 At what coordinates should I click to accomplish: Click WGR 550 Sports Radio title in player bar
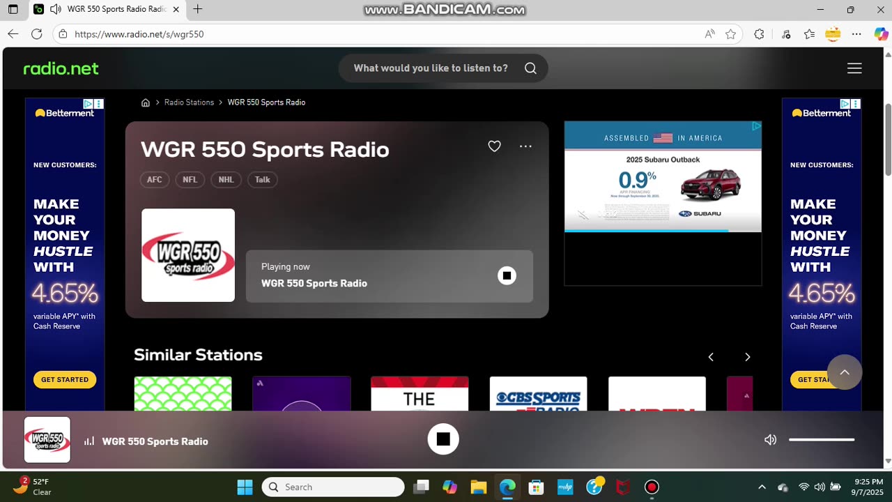[155, 441]
